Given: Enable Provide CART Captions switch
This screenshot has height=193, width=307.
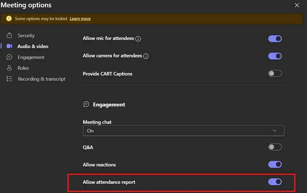Looking at the screenshot, I should (x=275, y=74).
